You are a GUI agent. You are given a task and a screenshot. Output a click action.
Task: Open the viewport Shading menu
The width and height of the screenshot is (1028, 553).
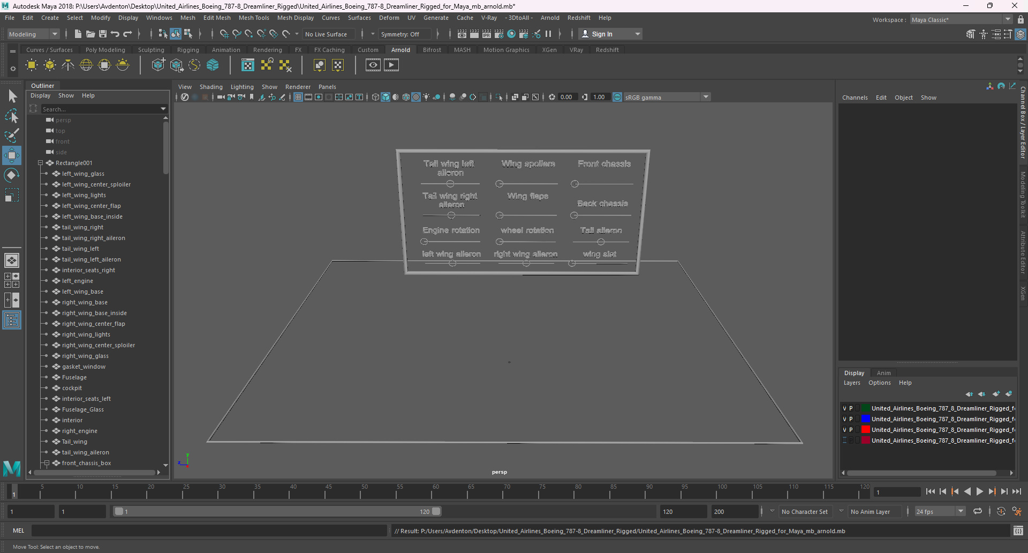point(211,87)
